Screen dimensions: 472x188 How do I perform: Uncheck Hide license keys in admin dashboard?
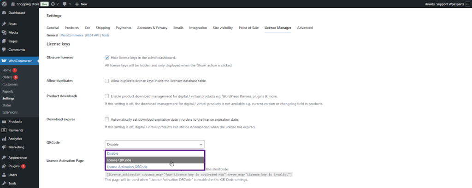(x=107, y=58)
